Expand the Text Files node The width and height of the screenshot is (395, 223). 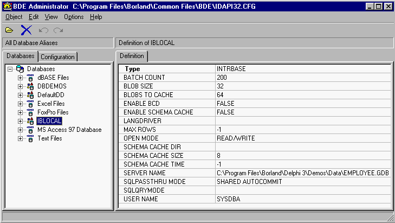(20, 139)
